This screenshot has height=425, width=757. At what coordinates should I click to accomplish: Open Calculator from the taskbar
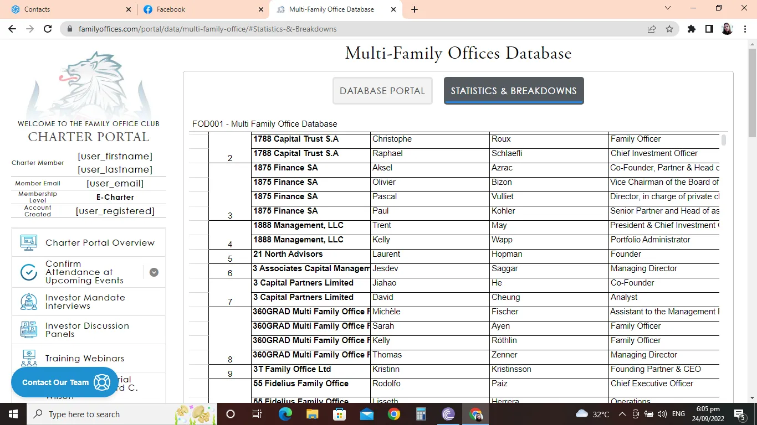(421, 414)
